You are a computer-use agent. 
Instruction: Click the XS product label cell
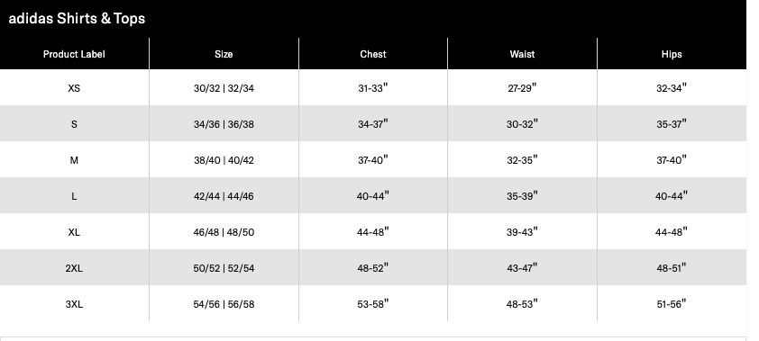click(74, 88)
